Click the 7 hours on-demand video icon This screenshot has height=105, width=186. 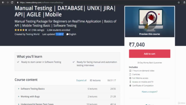click(x=130, y=71)
